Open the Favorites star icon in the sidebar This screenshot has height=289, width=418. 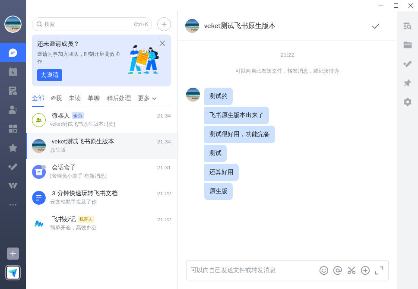(13, 148)
